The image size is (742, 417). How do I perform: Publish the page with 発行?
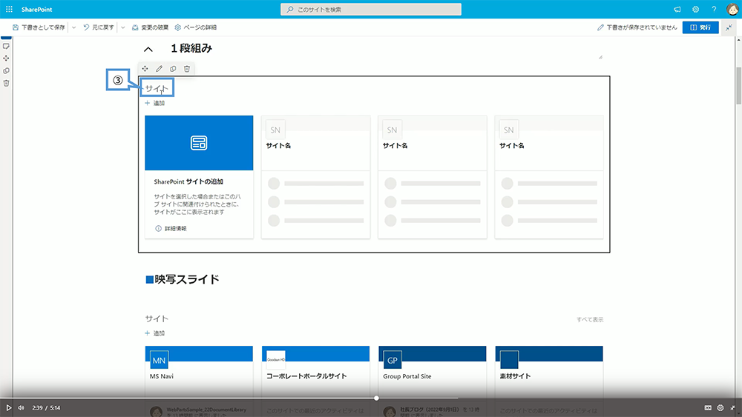[700, 27]
